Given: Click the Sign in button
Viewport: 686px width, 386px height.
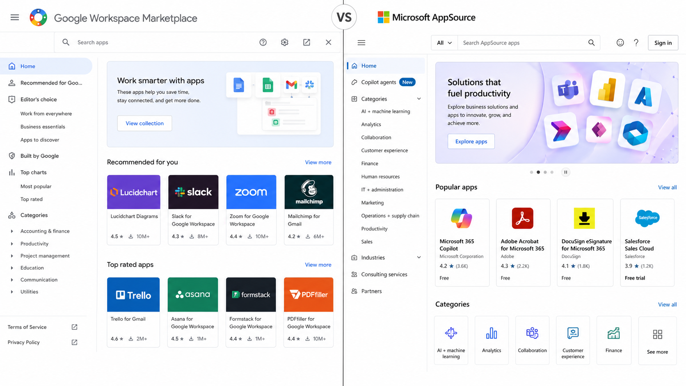Looking at the screenshot, I should (663, 43).
